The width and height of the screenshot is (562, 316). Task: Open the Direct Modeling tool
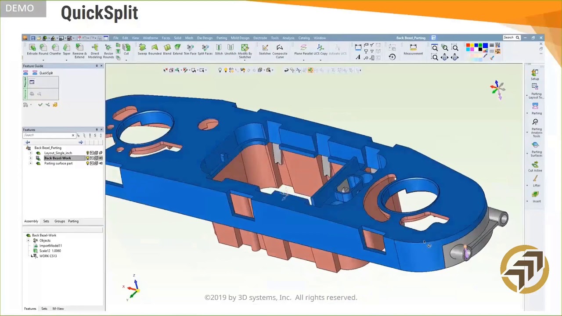(x=95, y=51)
